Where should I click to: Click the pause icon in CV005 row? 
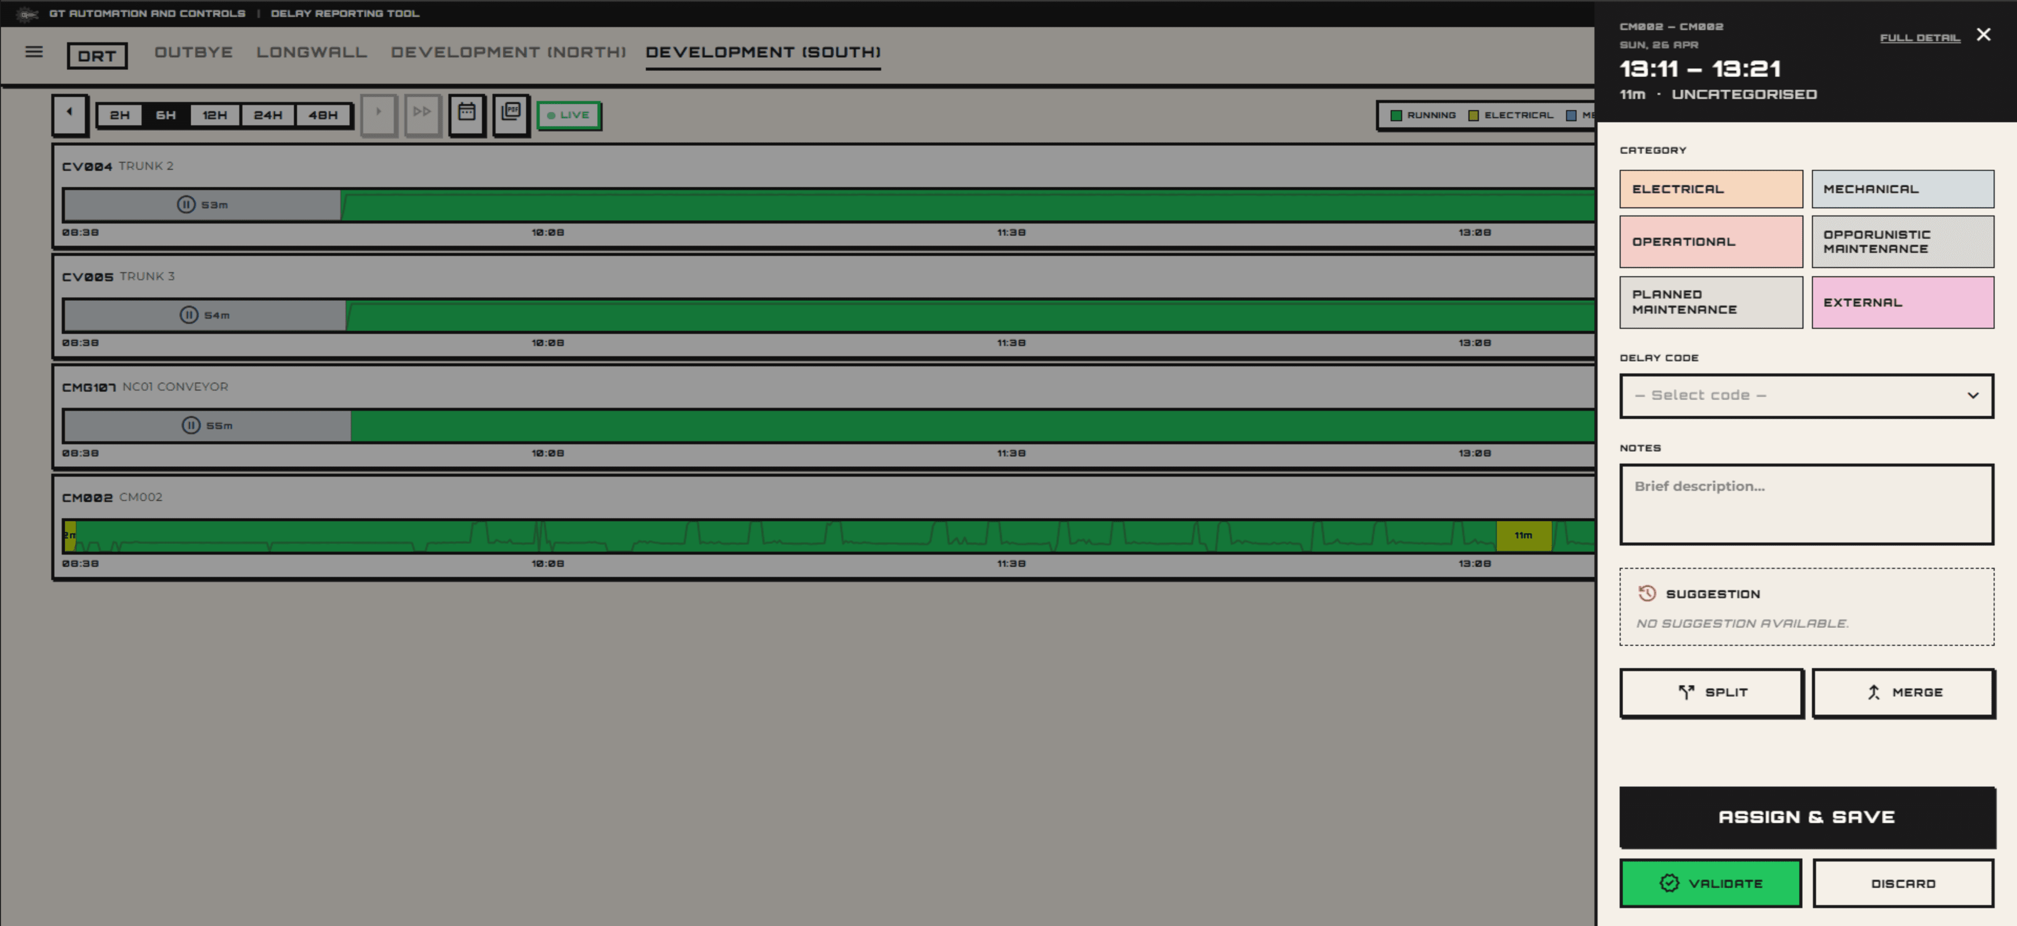189,315
